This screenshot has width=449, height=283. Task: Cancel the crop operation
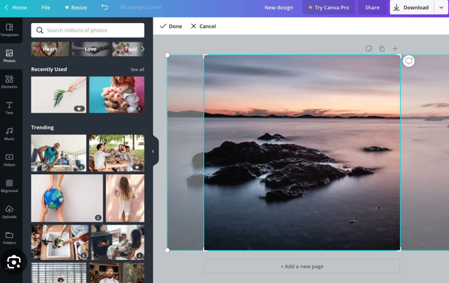(203, 26)
